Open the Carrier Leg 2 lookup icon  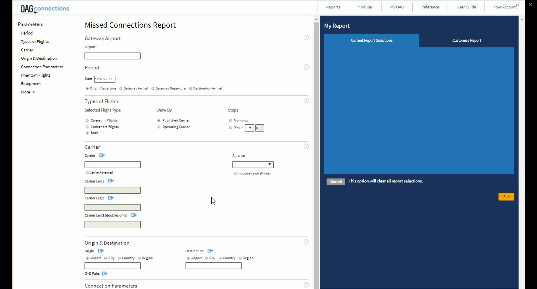[111, 198]
